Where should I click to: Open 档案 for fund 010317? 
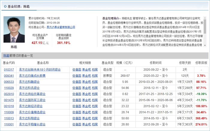(x=95, y=70)
